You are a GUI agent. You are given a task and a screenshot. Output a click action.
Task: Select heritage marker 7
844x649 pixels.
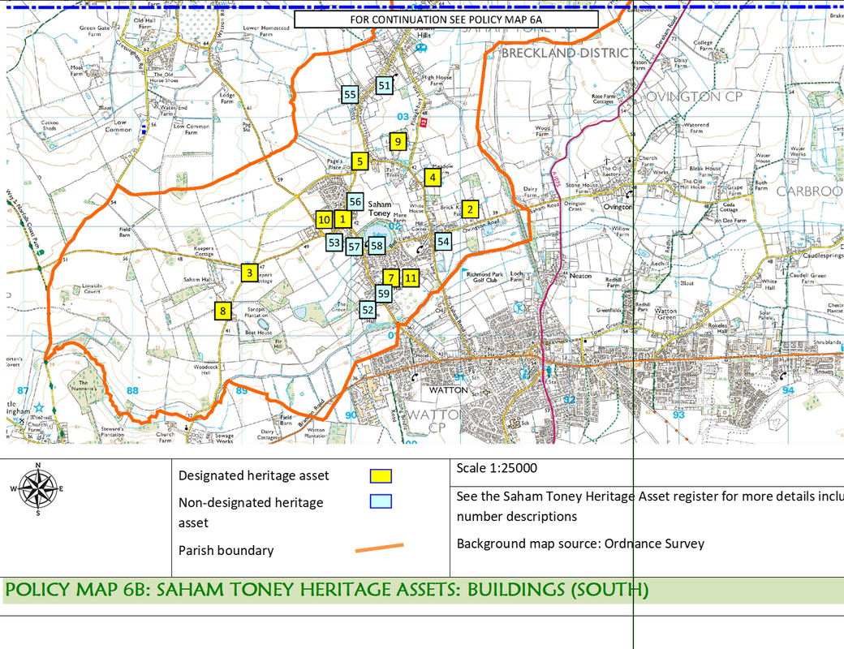[x=391, y=278]
